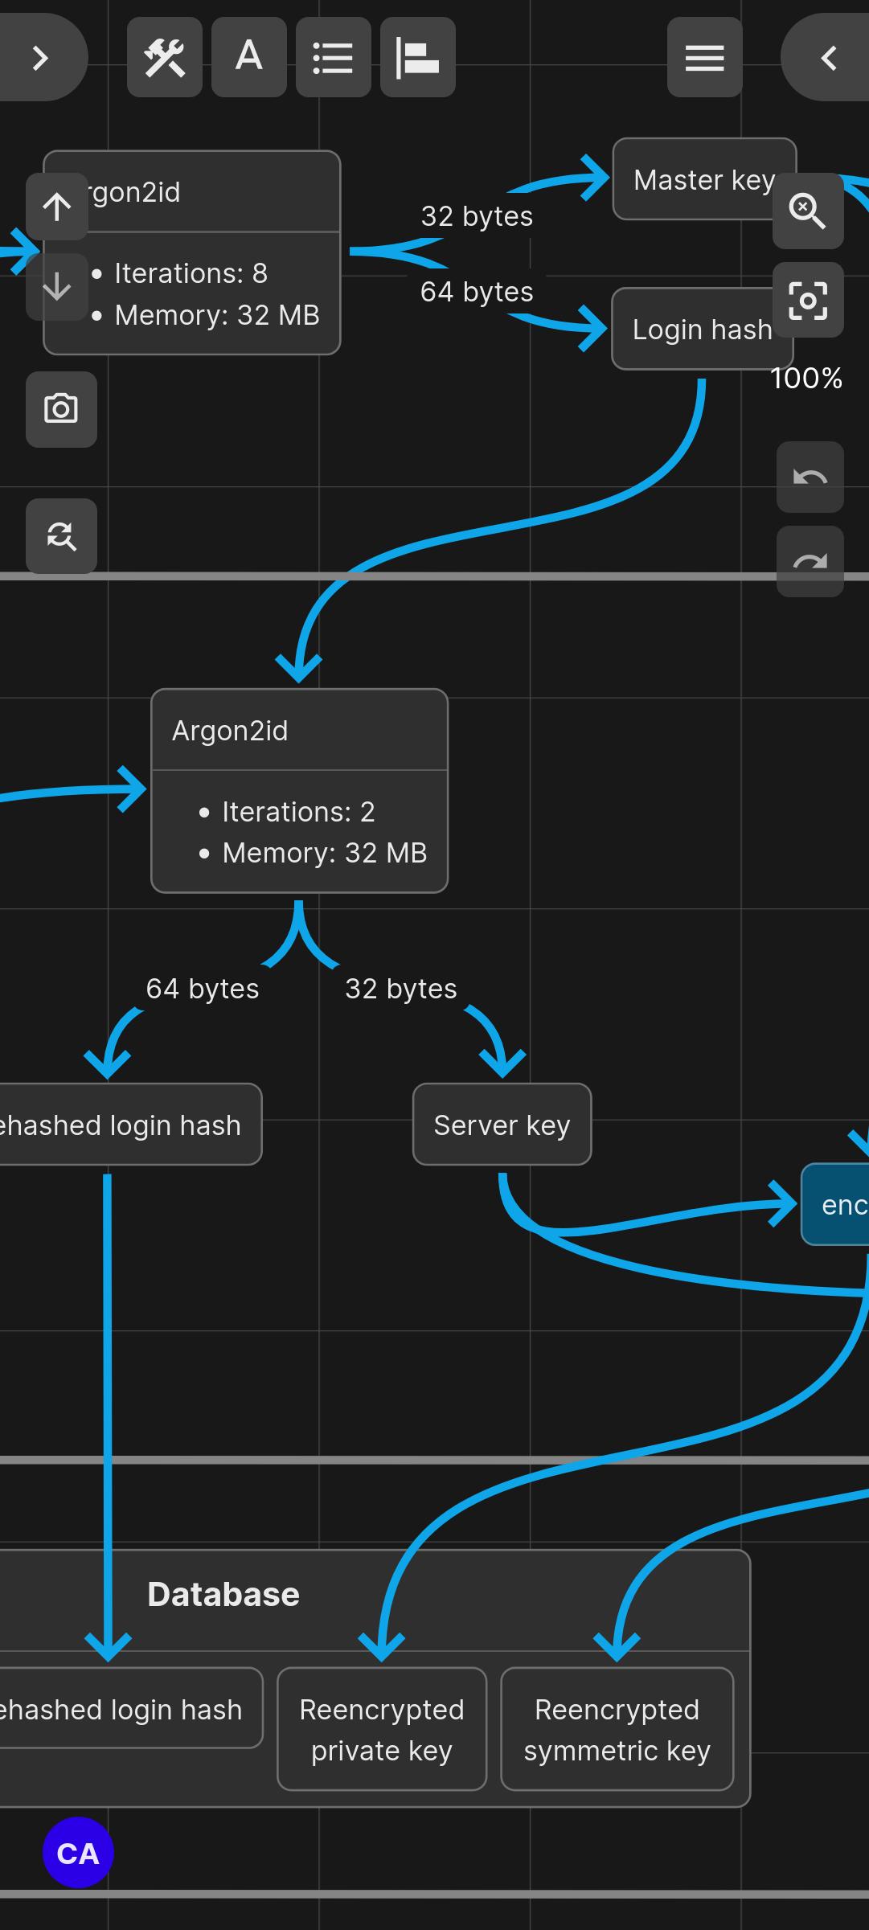This screenshot has width=869, height=1930.
Task: Click the fit-to-screen focus icon
Action: click(x=808, y=300)
